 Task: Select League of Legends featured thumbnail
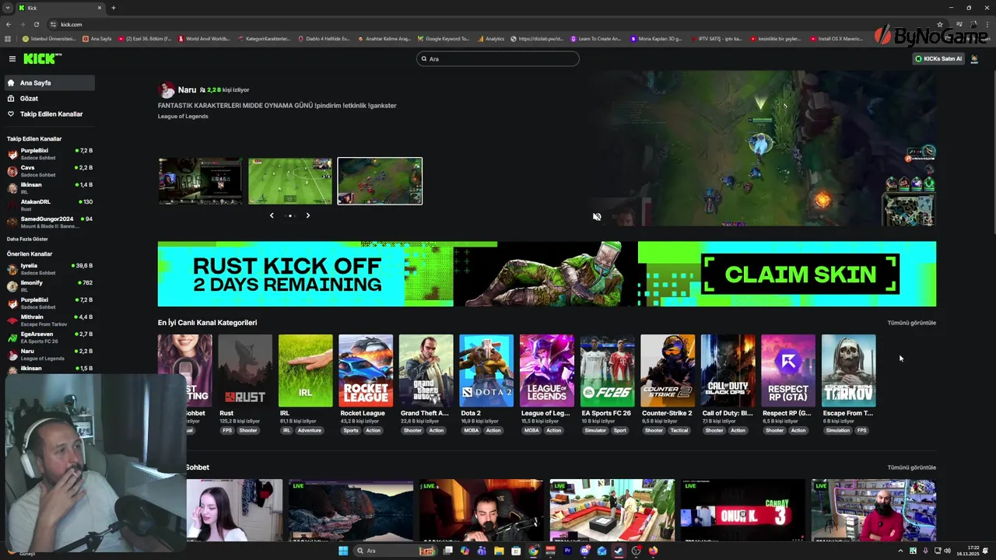tap(380, 181)
